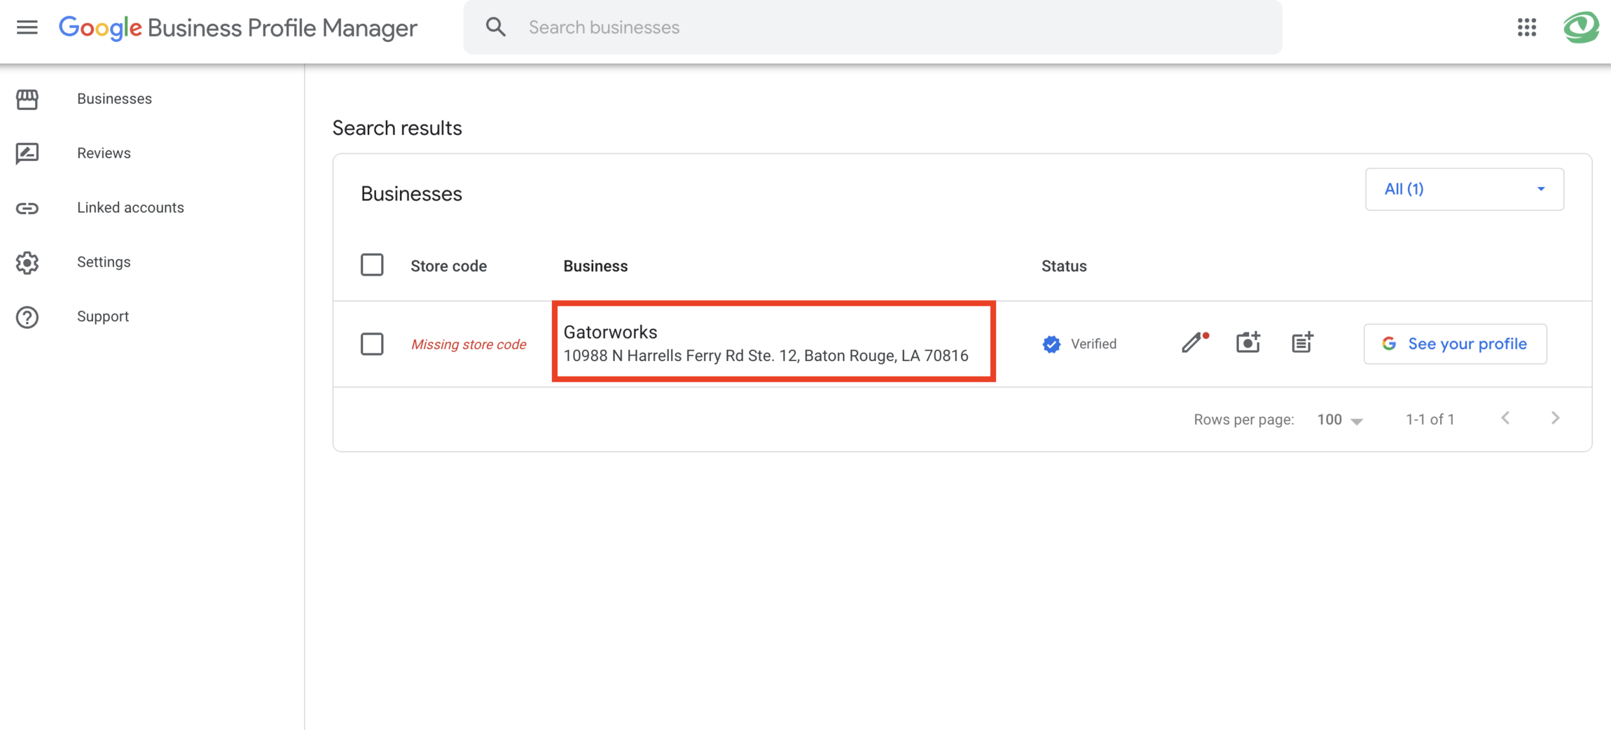Screen dimensions: 1611x730
Task: Open the hamburger main menu
Action: click(x=27, y=27)
